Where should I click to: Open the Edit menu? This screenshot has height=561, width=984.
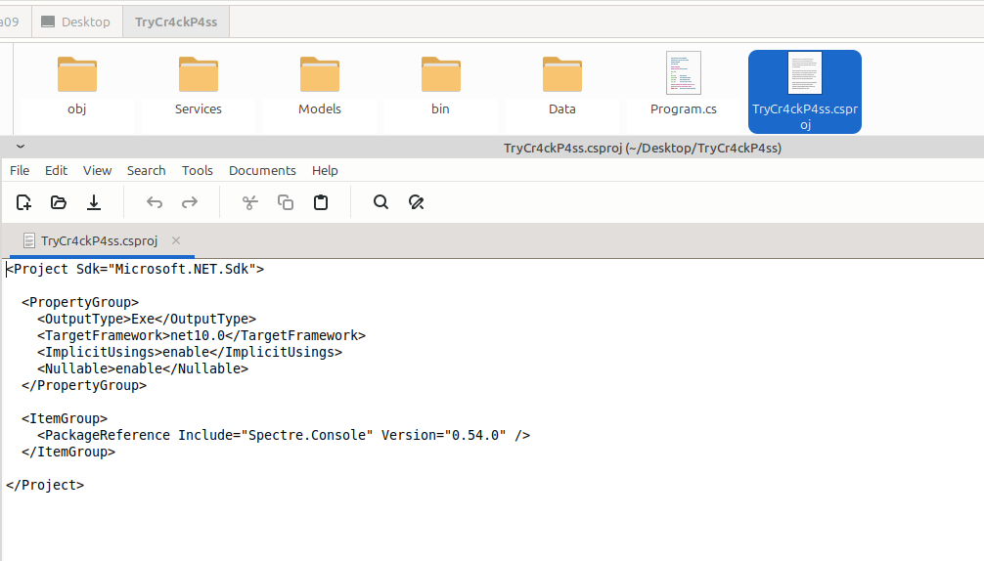(x=56, y=170)
